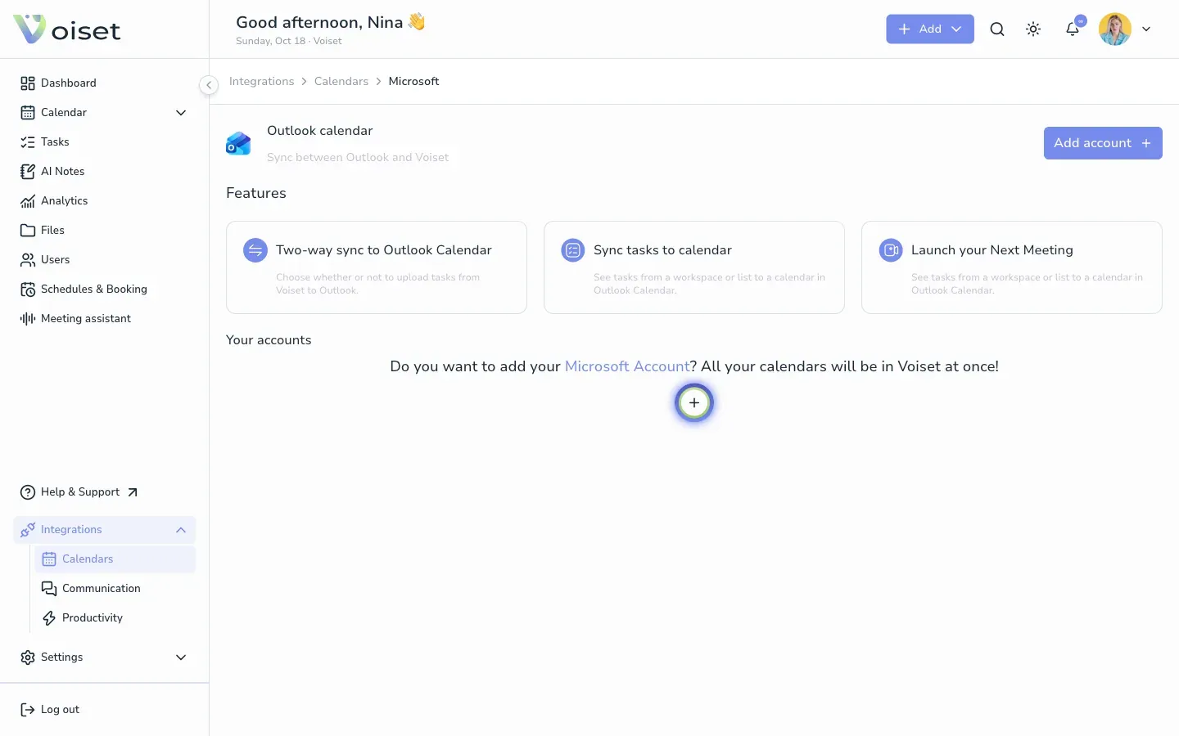Click the Add account button
This screenshot has height=736, width=1179.
(x=1103, y=143)
